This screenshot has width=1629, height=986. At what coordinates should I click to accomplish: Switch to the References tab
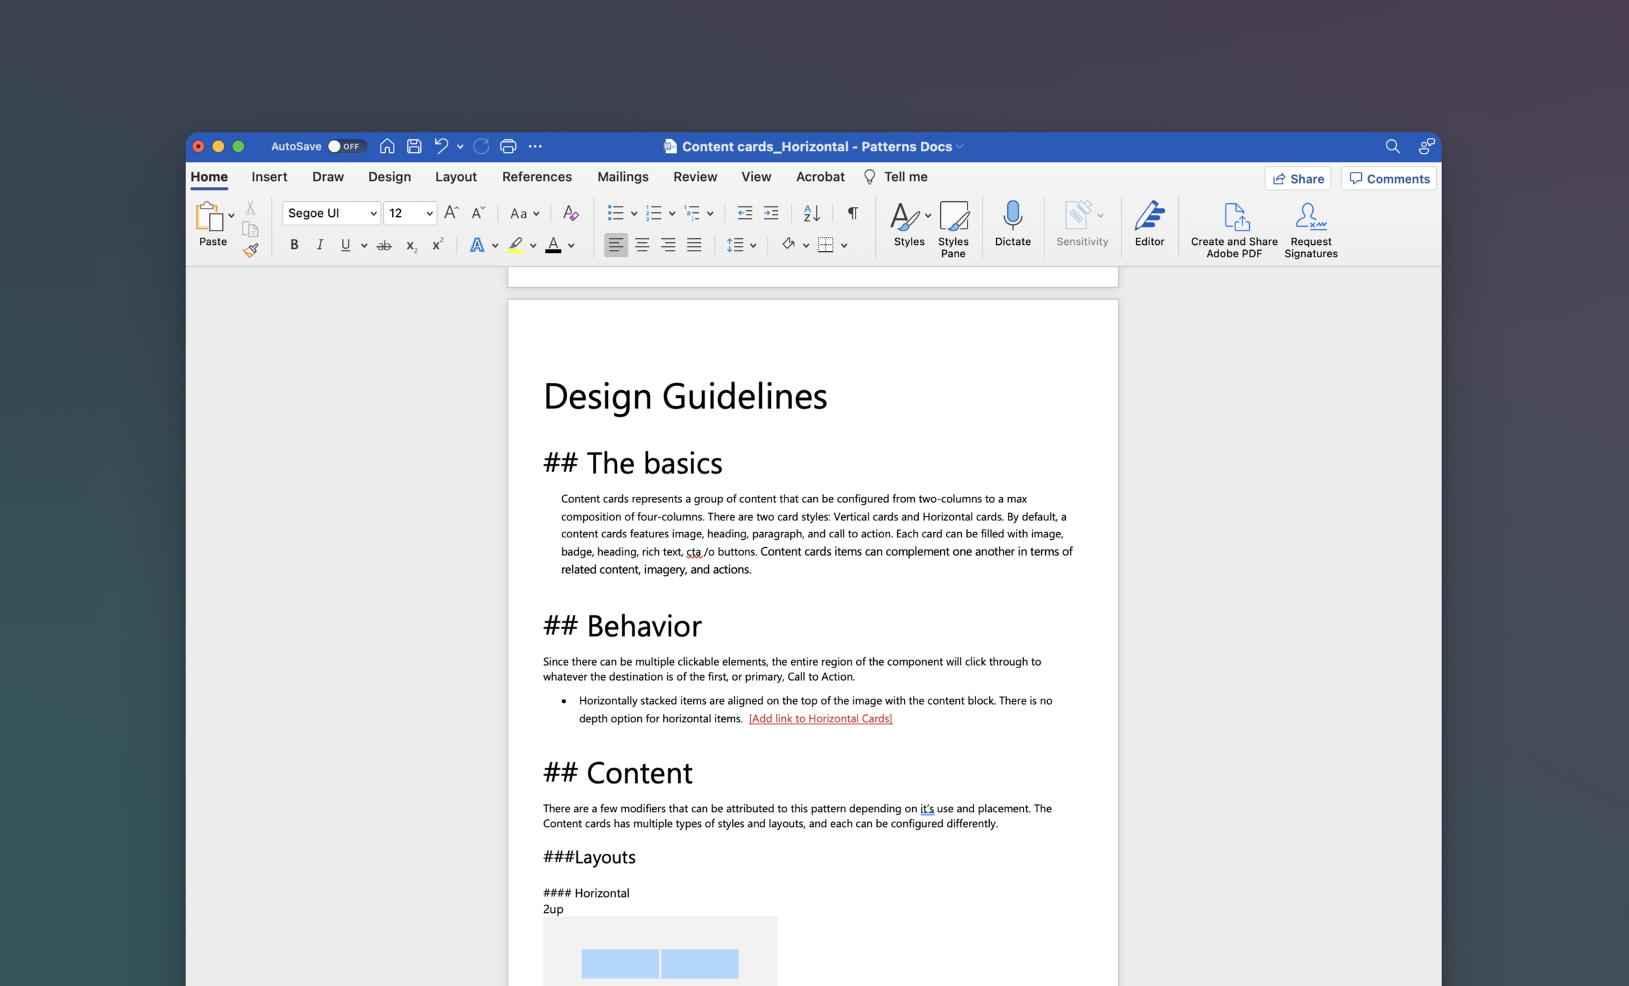(x=536, y=176)
